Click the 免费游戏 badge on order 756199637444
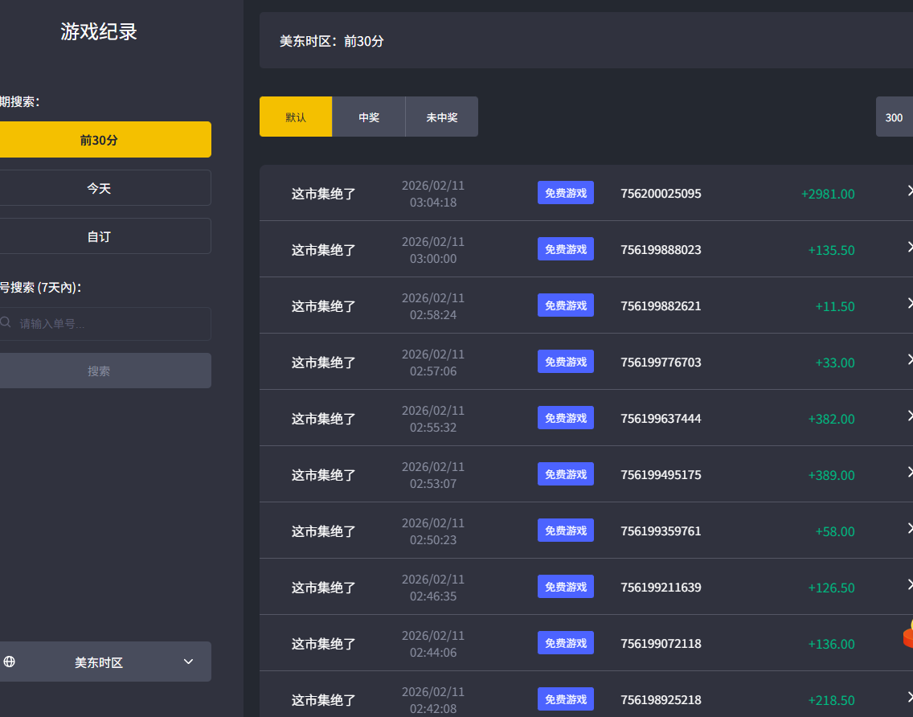Viewport: 913px width, 717px height. (x=565, y=418)
